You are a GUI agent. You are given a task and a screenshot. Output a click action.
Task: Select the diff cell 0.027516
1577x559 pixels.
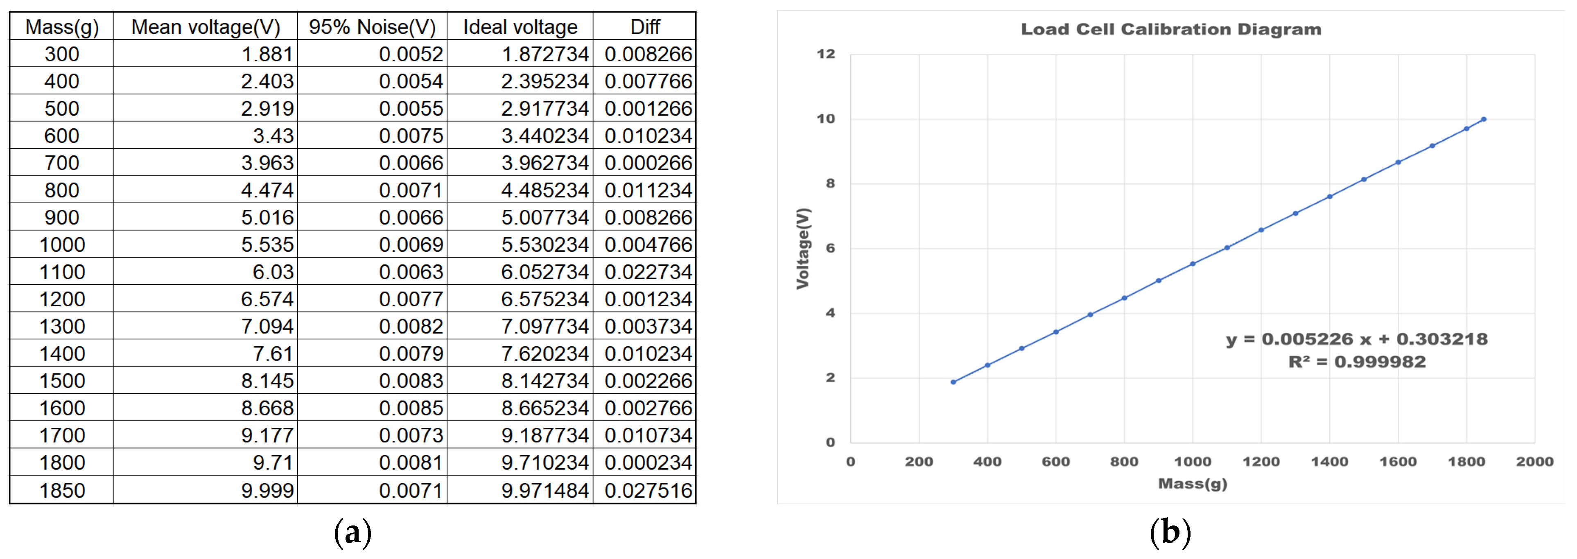tap(648, 490)
